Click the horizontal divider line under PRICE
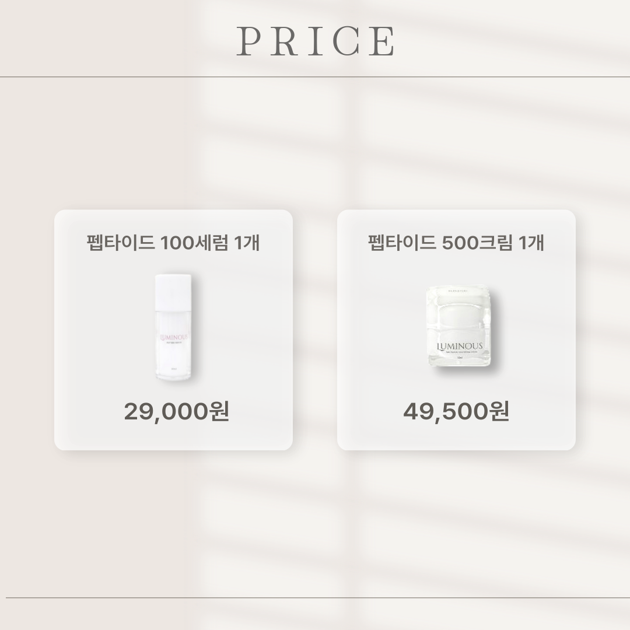This screenshot has height=630, width=630. pyautogui.click(x=315, y=76)
